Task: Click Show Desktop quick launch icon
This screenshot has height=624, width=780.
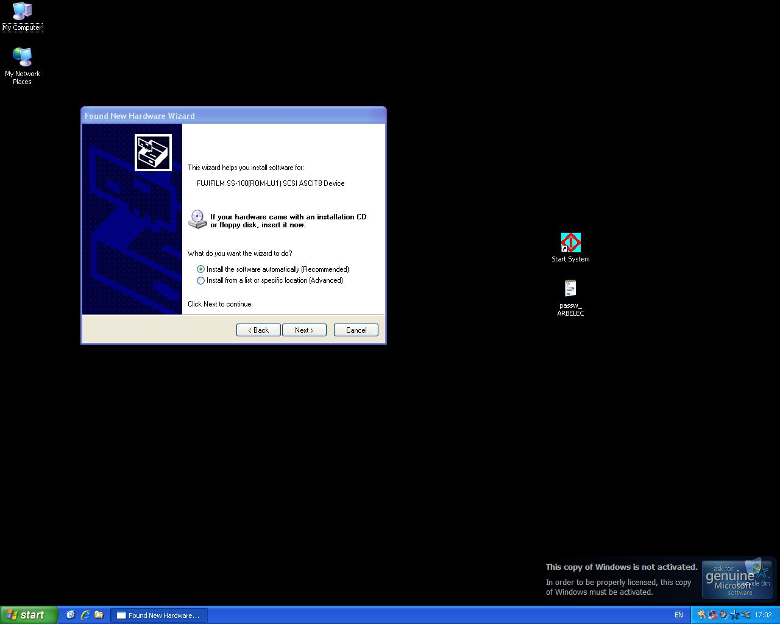Action: [71, 615]
